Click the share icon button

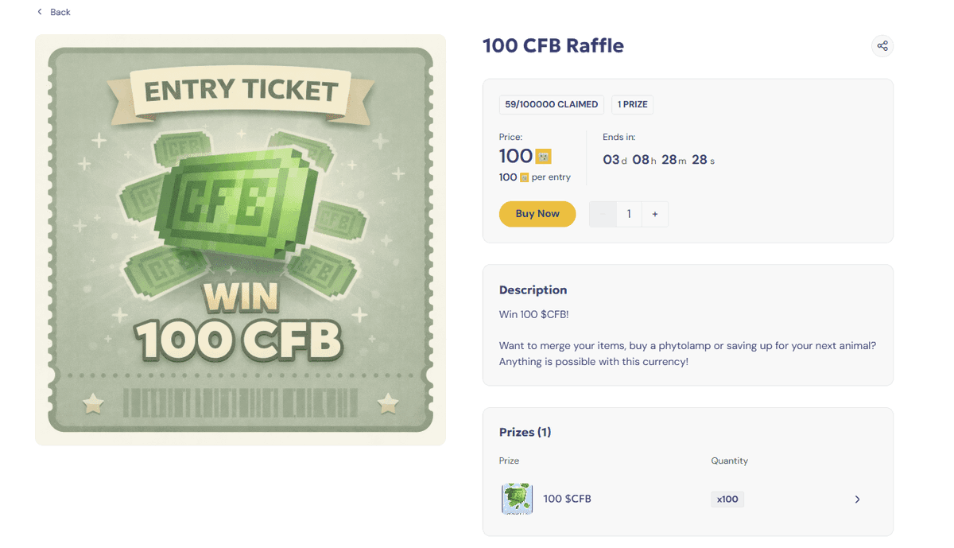tap(882, 46)
